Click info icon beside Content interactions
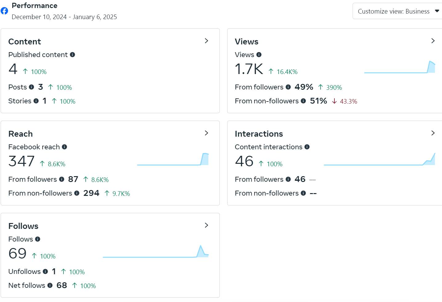This screenshot has height=302, width=442. coord(307,147)
